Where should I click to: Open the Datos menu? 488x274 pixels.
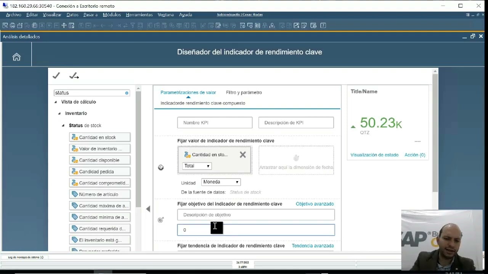pos(72,14)
